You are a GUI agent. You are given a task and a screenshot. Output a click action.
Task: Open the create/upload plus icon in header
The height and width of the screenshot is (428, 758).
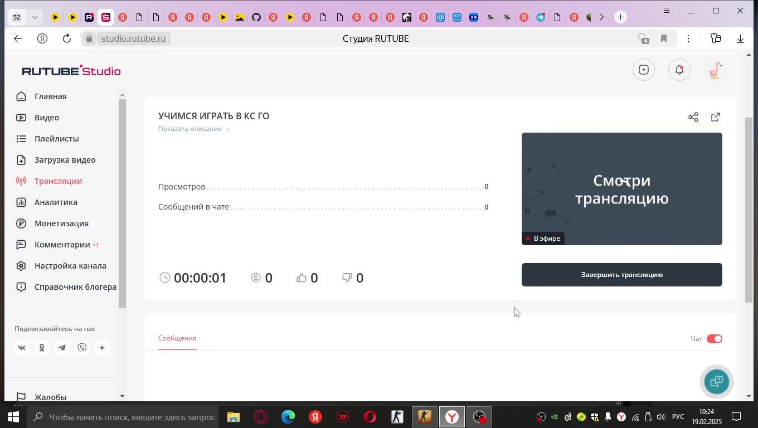coord(644,70)
